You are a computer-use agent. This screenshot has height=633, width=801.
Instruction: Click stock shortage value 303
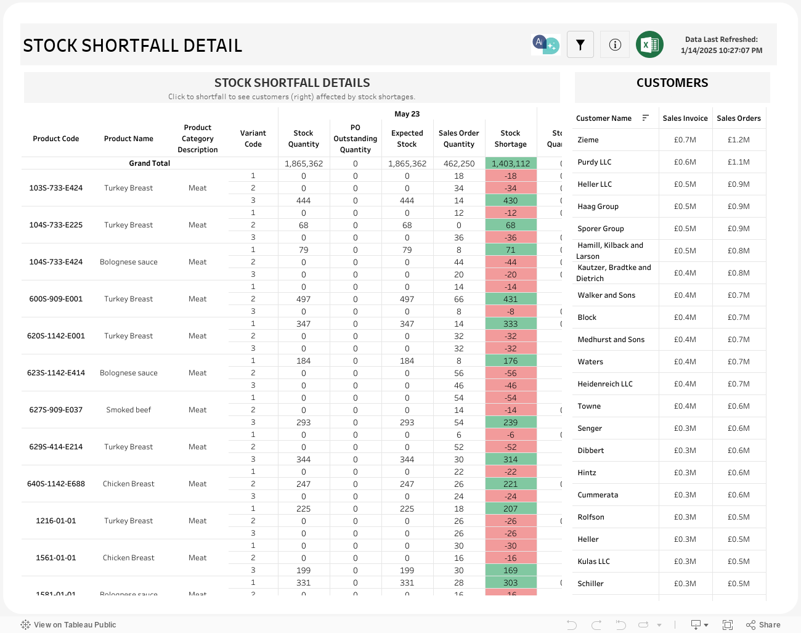pyautogui.click(x=511, y=582)
